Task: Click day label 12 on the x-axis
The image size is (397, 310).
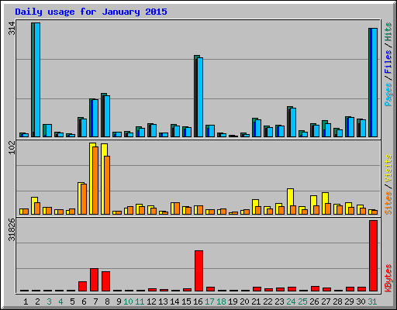Action: click(151, 301)
